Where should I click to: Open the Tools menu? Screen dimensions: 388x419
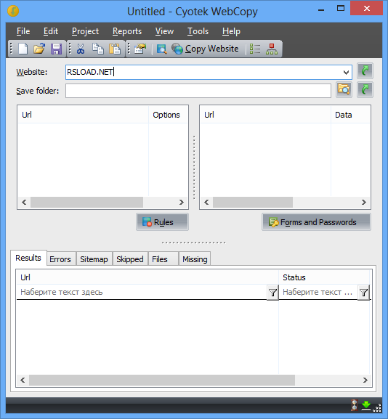click(198, 31)
